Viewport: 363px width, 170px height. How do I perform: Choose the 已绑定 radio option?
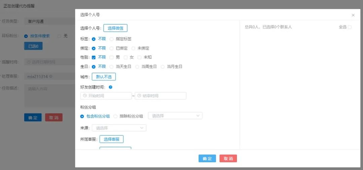point(112,48)
